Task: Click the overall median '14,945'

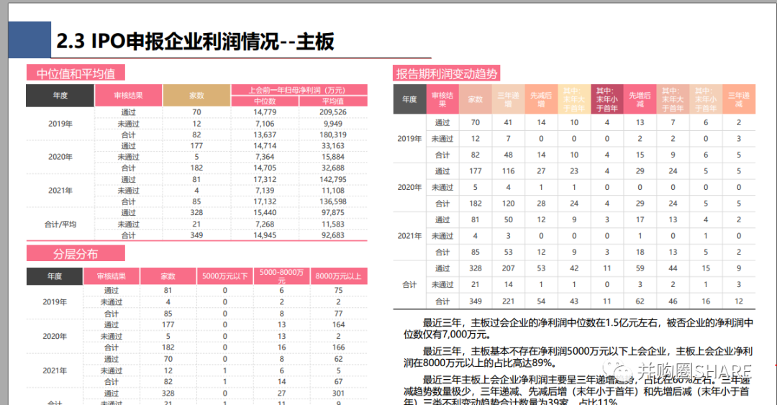Action: pos(265,235)
